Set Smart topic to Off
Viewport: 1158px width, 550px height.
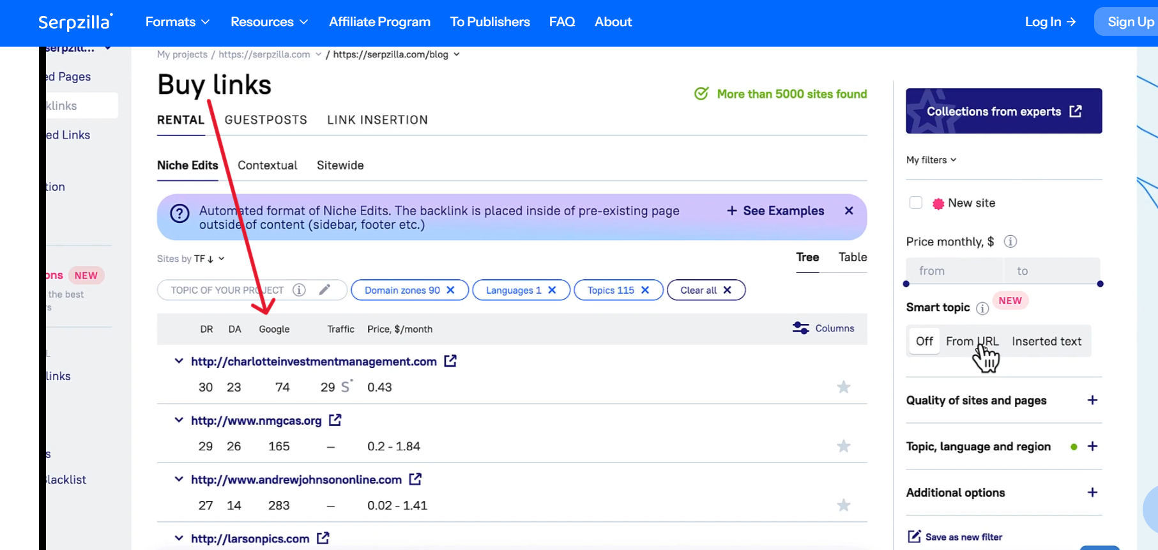pos(924,341)
